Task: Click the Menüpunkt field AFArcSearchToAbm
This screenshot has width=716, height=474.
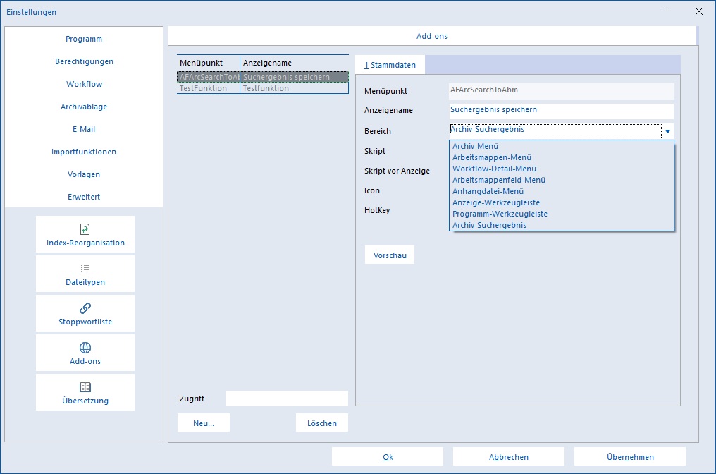Action: pos(561,92)
